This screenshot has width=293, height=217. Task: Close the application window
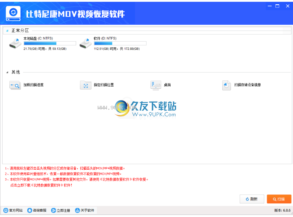pos(288,6)
